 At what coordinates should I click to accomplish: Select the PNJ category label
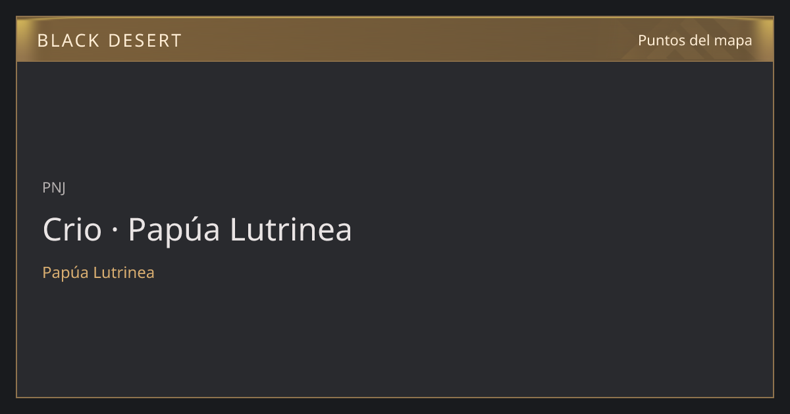pos(54,188)
